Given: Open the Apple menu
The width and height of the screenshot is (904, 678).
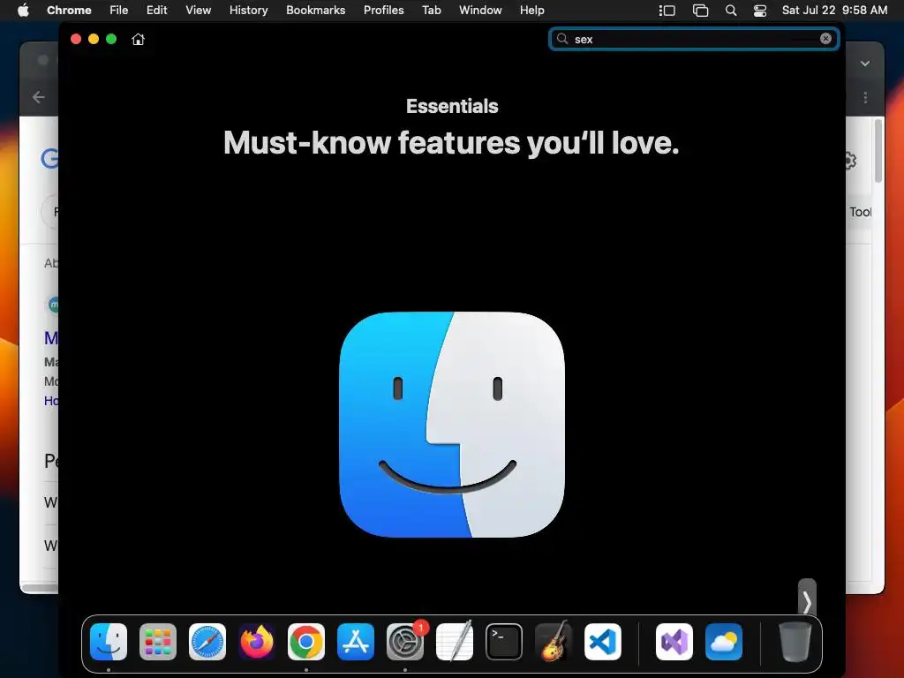Looking at the screenshot, I should click(x=23, y=10).
